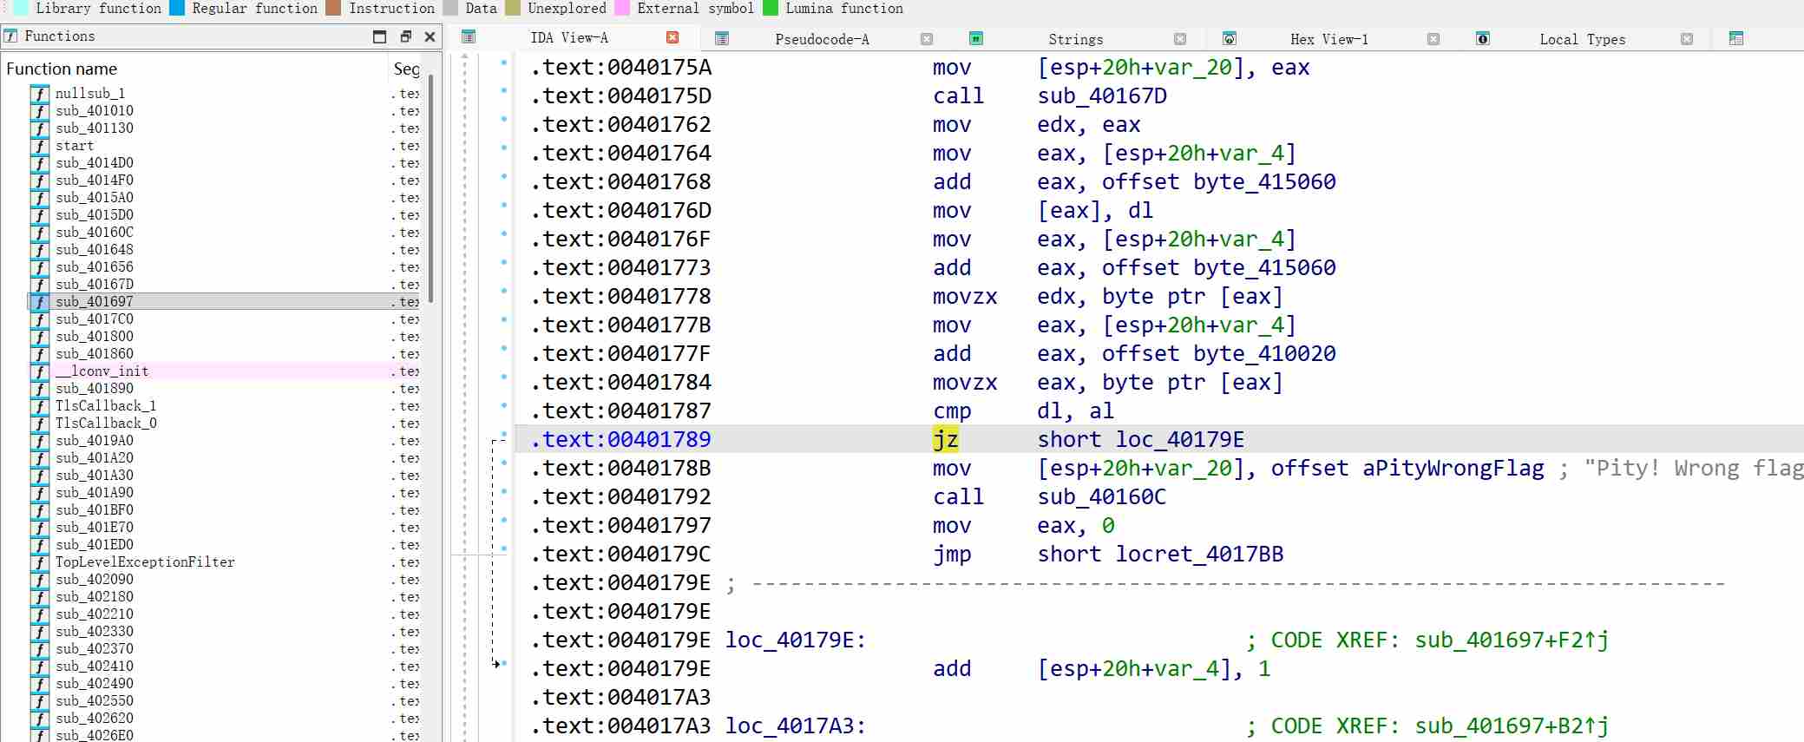Viewport: 1804px width, 742px height.
Task: Switch to the Pseudocode-A tab
Action: 821,39
